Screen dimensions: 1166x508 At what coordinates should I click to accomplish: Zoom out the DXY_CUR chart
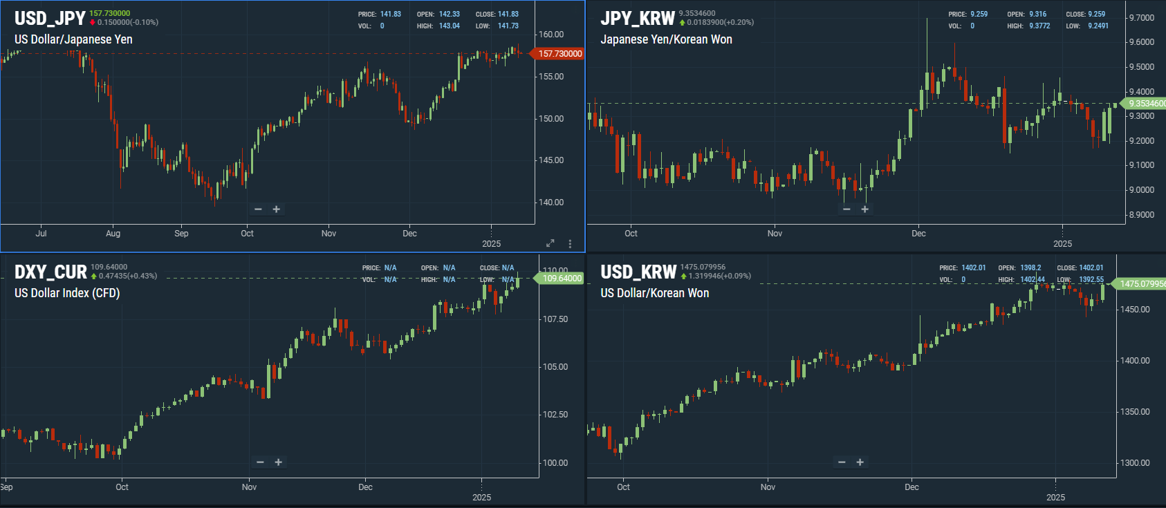260,462
